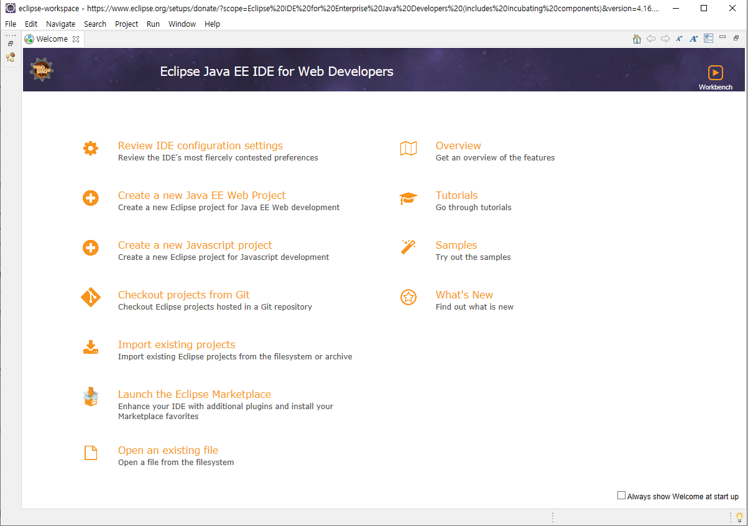
Task: Click the Eclipse window icon in title bar
Action: tap(10, 9)
